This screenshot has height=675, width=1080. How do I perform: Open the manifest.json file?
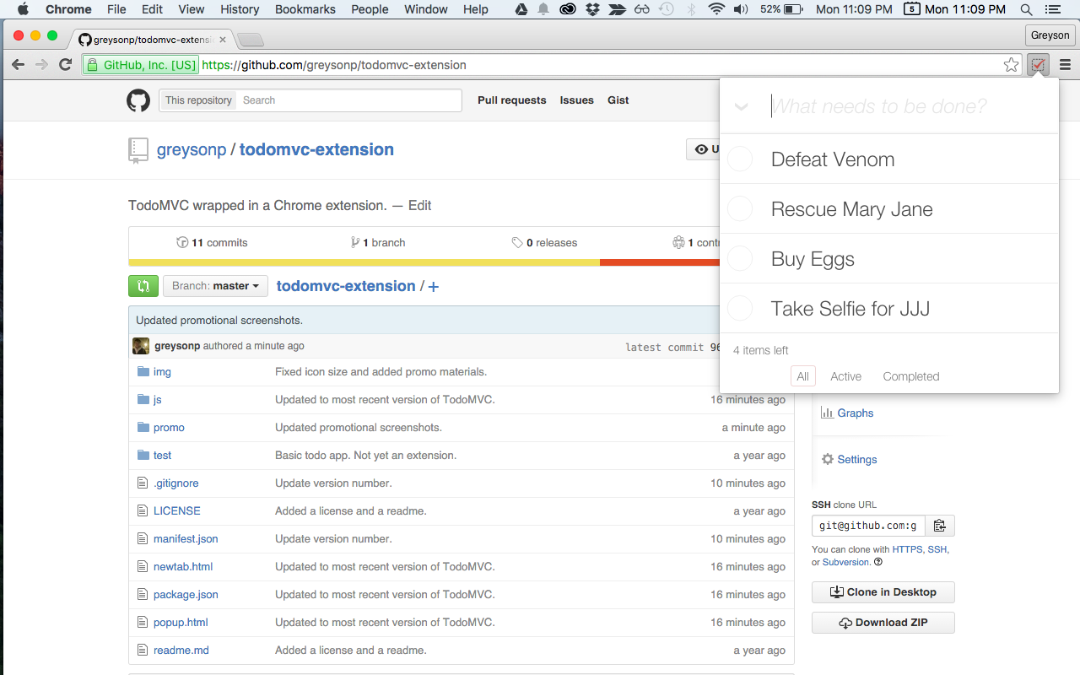(x=186, y=539)
